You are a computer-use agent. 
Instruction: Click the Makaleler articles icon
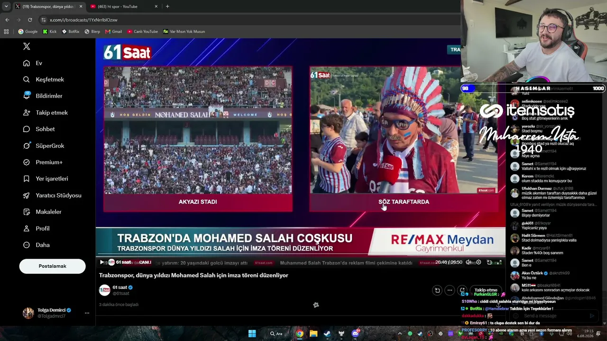tap(27, 212)
